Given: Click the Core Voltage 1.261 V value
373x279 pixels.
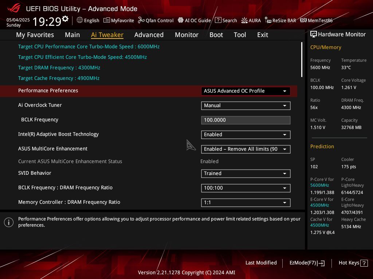Looking at the screenshot, I should (x=349, y=88).
